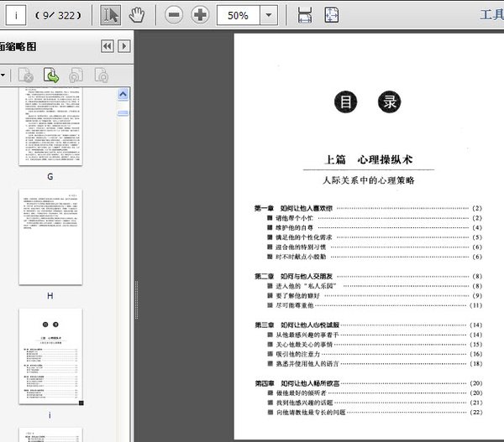The height and width of the screenshot is (442, 504).
Task: Click the zoom out minus button
Action: (x=173, y=15)
